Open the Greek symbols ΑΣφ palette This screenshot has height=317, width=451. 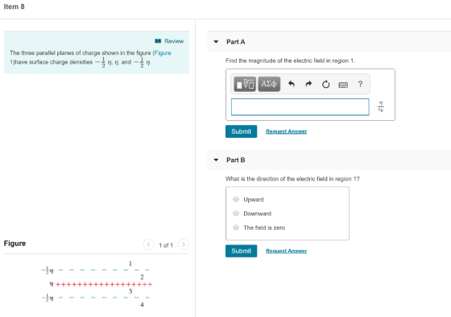click(269, 84)
